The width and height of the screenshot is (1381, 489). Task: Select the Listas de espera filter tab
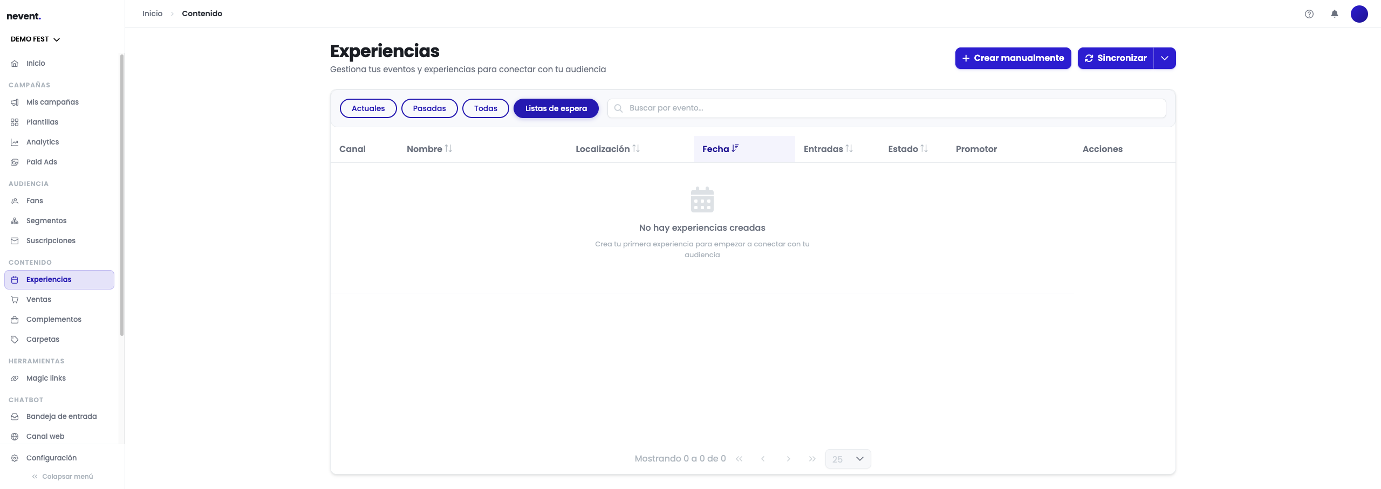[x=556, y=108]
